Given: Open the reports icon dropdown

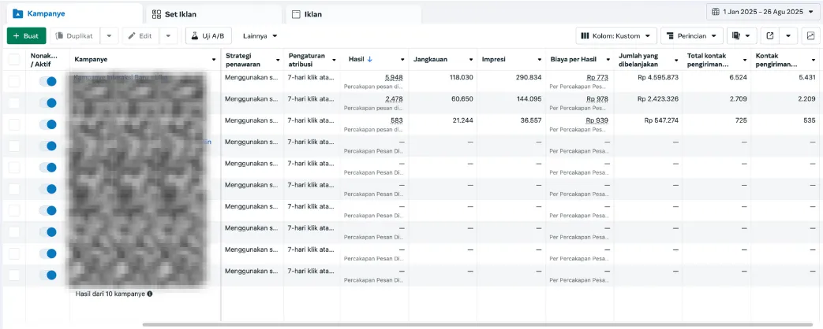Looking at the screenshot, I should [x=742, y=35].
